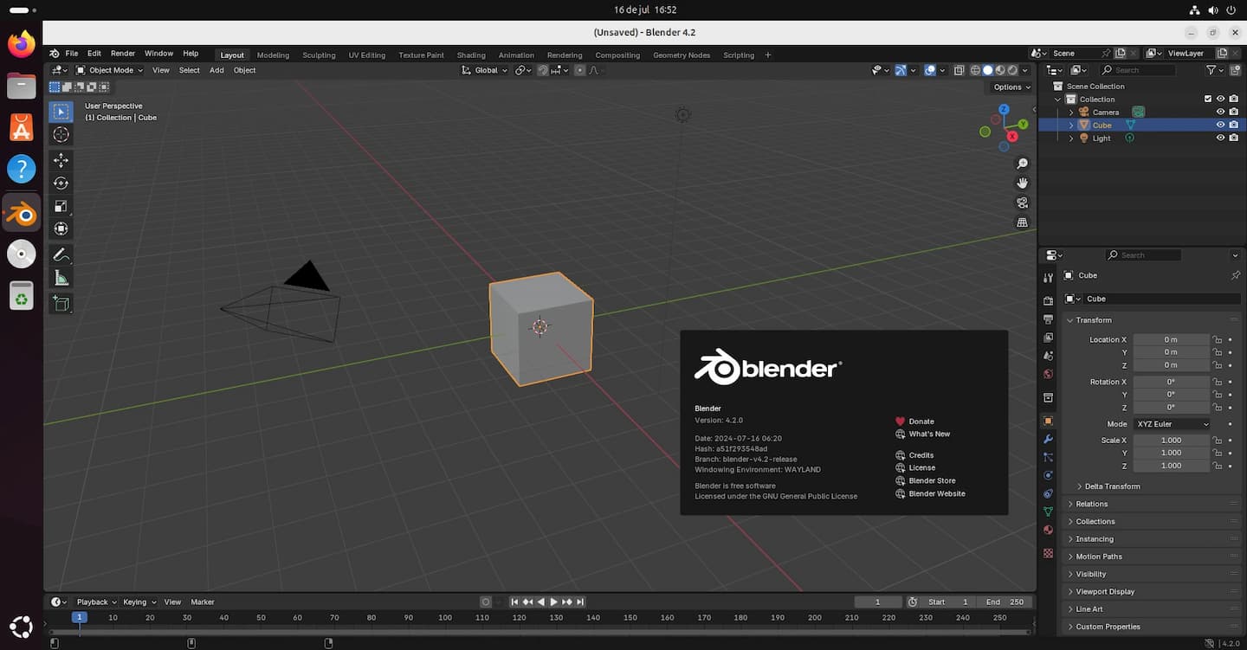
Task: Open the Texture properties tab
Action: (x=1048, y=552)
